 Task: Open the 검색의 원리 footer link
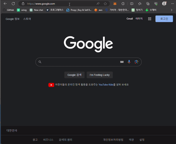point(65,140)
